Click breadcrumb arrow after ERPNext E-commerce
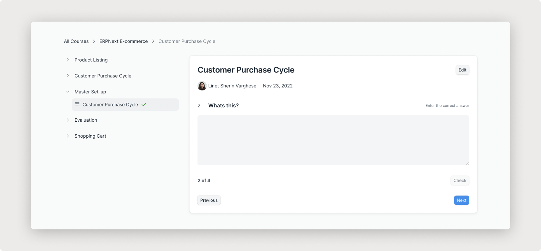 click(x=153, y=41)
